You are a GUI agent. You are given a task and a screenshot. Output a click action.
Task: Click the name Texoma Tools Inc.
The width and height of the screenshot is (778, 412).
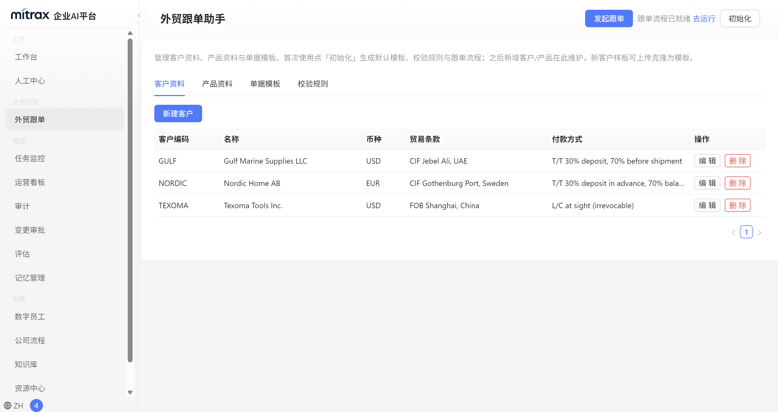click(253, 205)
